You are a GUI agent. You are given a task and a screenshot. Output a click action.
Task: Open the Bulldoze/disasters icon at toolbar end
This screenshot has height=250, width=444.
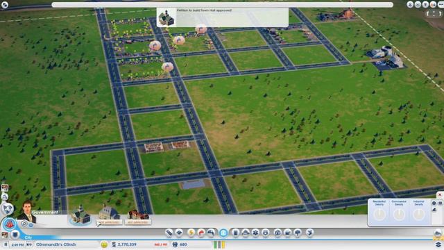click(x=310, y=233)
